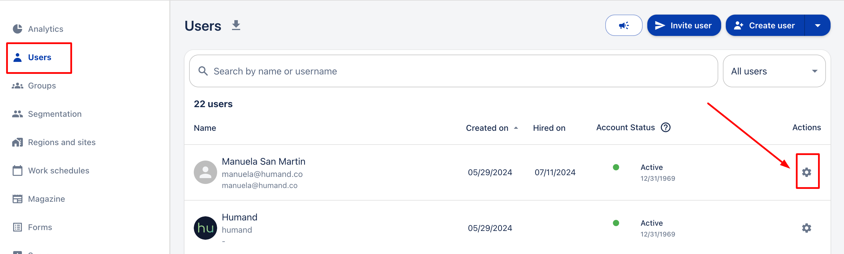Click the megaphone announcement button
The width and height of the screenshot is (844, 254).
(x=623, y=25)
